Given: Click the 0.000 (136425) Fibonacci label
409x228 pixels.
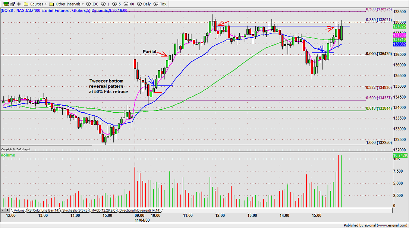Looking at the screenshot, I should coord(379,54).
